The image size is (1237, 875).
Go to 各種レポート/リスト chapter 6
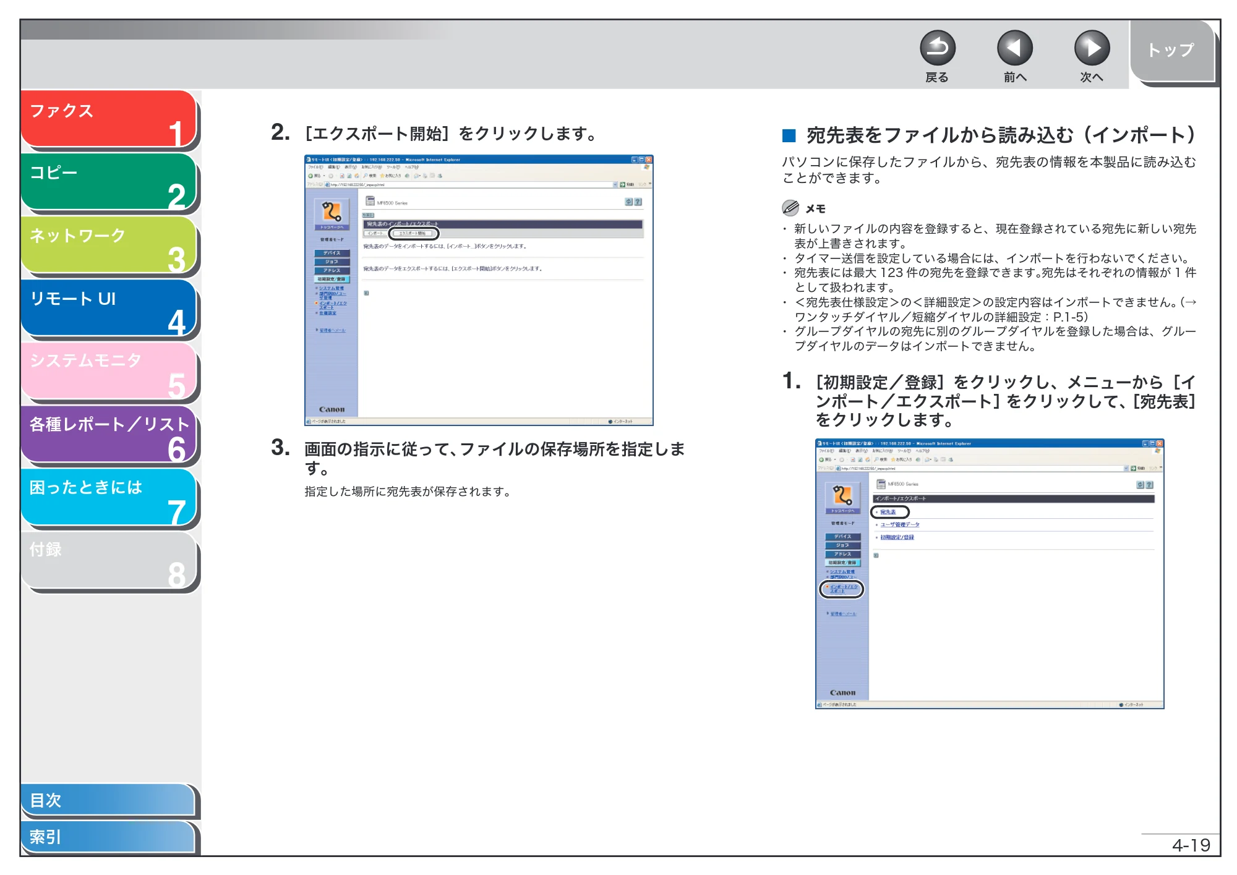109,434
